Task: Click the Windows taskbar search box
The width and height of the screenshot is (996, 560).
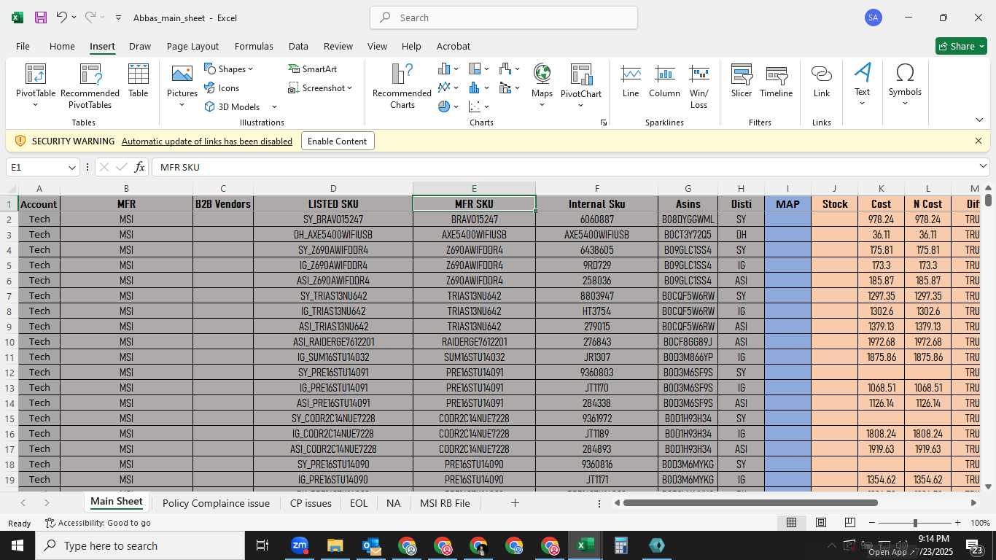Action: pyautogui.click(x=140, y=545)
